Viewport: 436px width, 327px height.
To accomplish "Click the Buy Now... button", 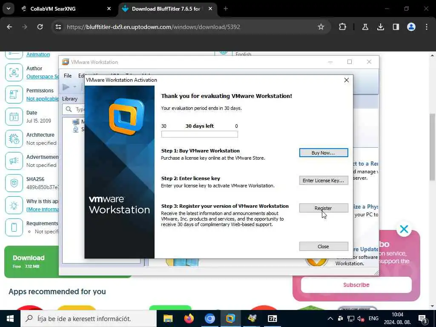I will (324, 153).
